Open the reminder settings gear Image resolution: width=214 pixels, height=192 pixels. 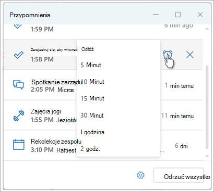pos(140,175)
